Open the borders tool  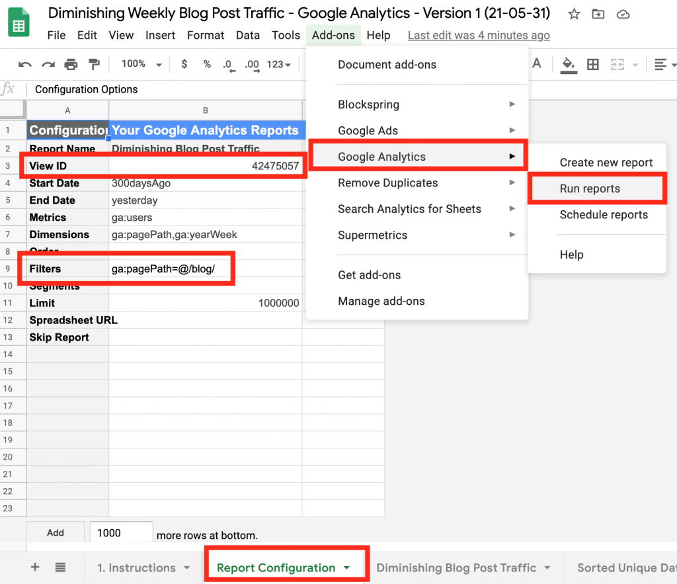tap(593, 64)
